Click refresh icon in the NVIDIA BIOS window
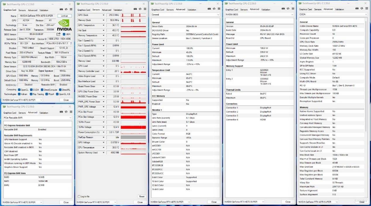Viewport: 371px width, 206px height. click(288, 9)
